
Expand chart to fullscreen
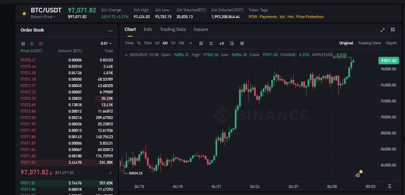[x=382, y=30]
